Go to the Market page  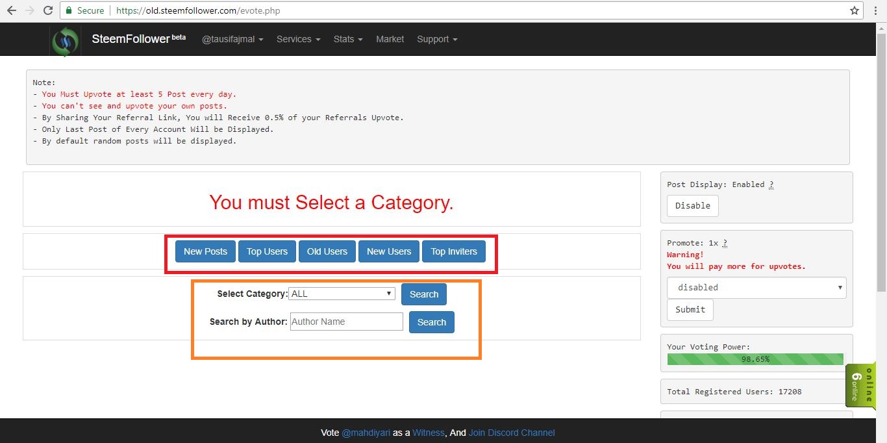[390, 39]
